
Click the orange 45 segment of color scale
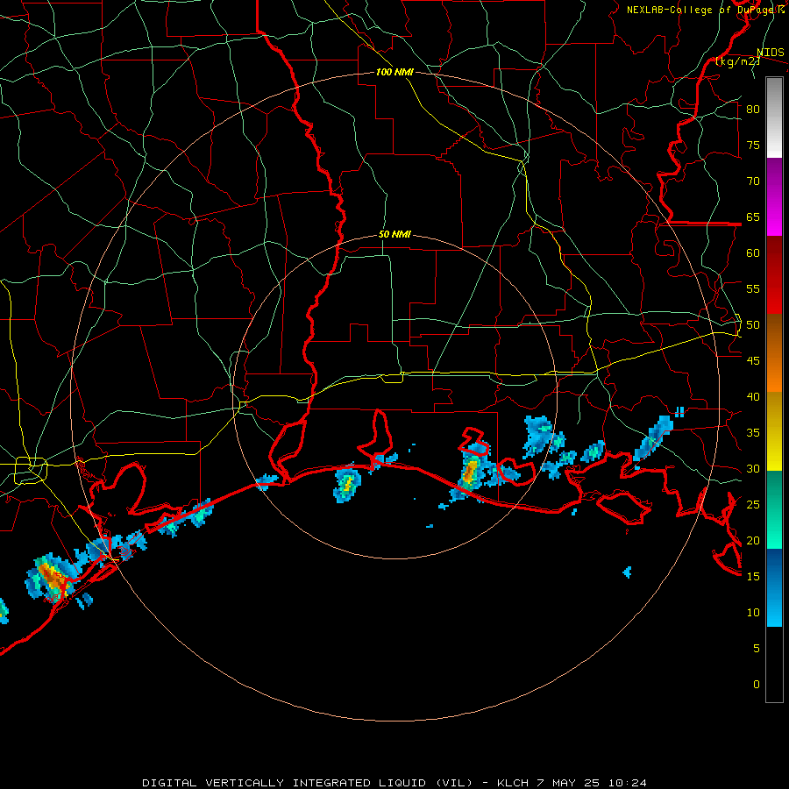(774, 372)
